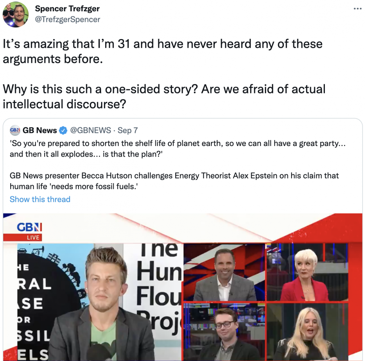Click the Sep 7 timestamp
Viewport: 365px width, 361px height.
(x=127, y=130)
